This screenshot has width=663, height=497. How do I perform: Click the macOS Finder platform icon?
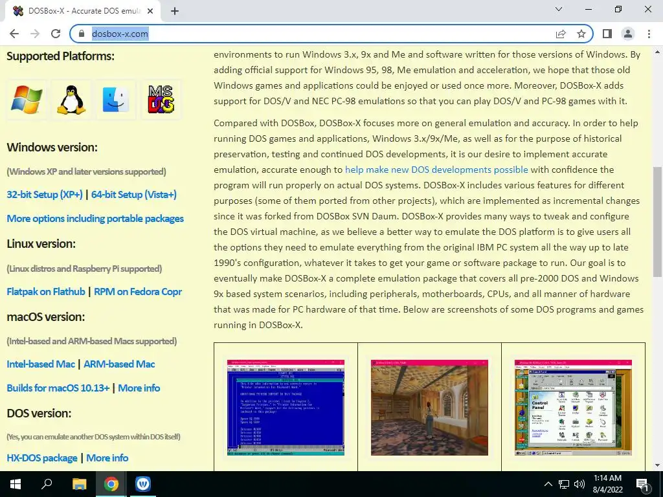(116, 100)
